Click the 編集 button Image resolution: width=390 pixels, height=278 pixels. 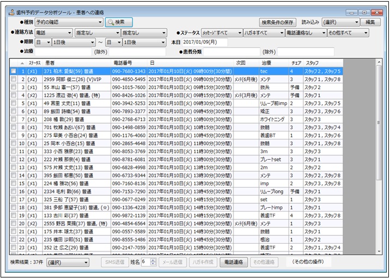tap(370, 22)
